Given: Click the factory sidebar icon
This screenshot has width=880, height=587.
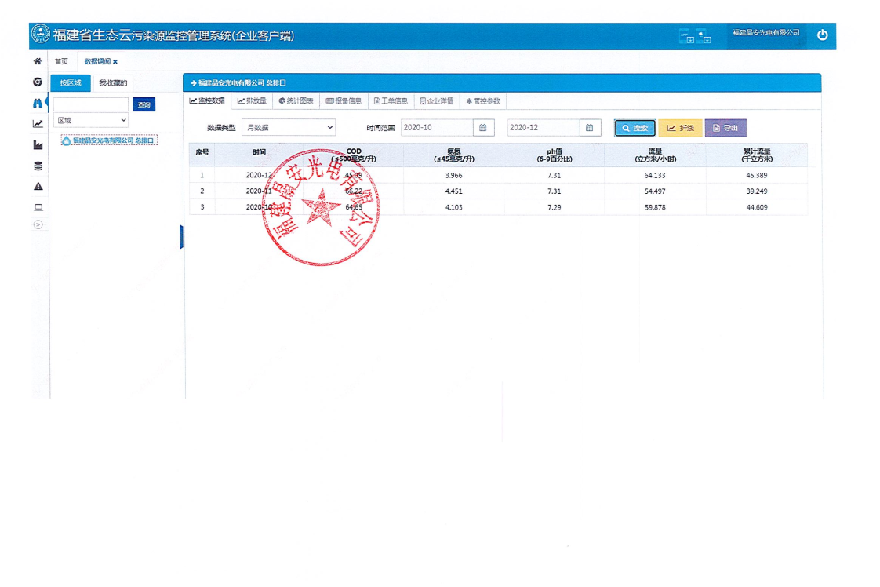Looking at the screenshot, I should [37, 145].
